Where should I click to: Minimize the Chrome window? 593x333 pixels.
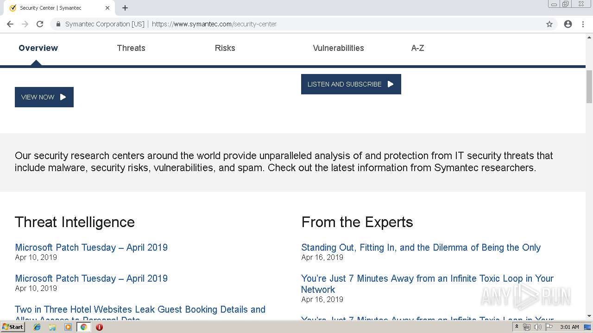(x=554, y=4)
